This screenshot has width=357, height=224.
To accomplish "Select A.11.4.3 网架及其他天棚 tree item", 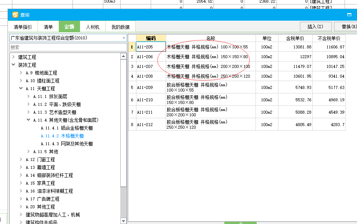I will click(67, 144).
